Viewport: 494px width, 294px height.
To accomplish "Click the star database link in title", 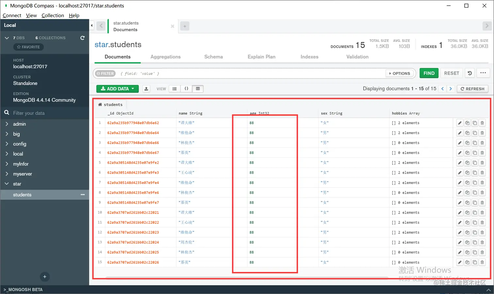I will [101, 45].
